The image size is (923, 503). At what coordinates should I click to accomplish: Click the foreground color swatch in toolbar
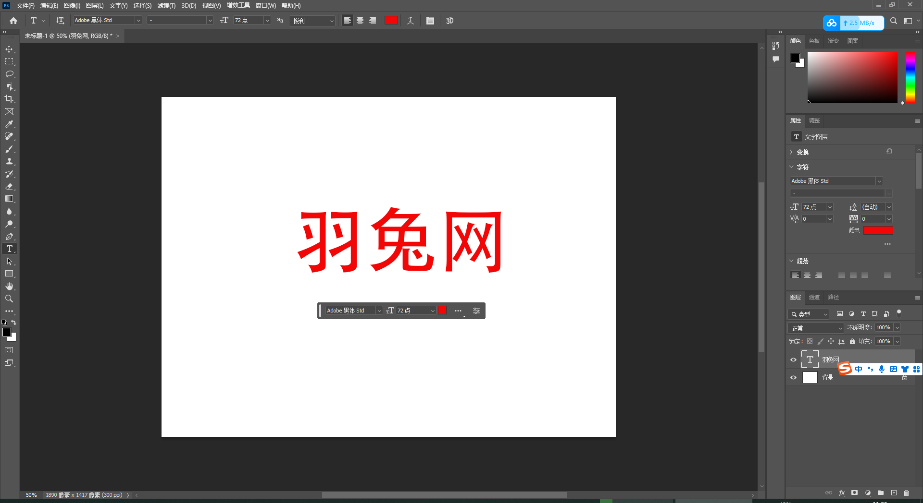7,332
